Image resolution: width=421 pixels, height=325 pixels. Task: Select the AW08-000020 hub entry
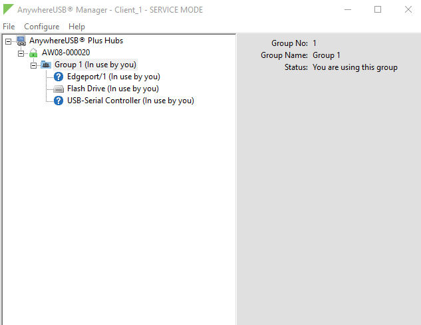(x=66, y=53)
